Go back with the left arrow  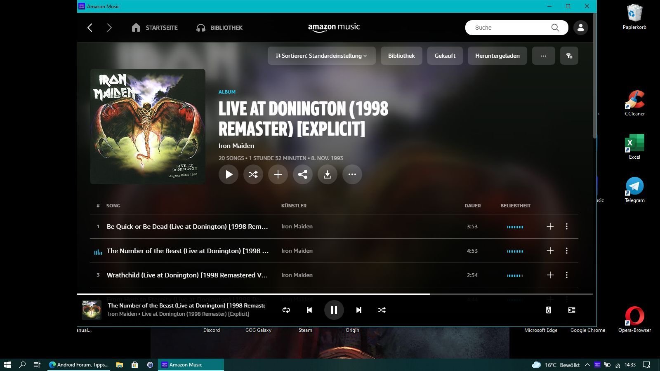(x=90, y=28)
